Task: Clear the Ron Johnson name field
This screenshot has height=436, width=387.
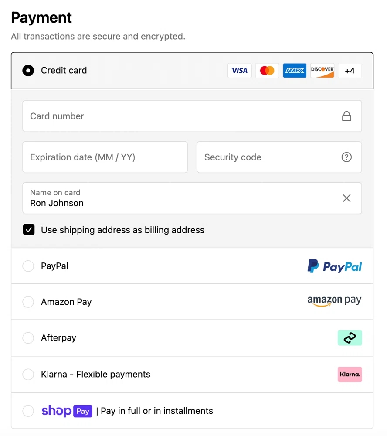Action: pyautogui.click(x=346, y=198)
